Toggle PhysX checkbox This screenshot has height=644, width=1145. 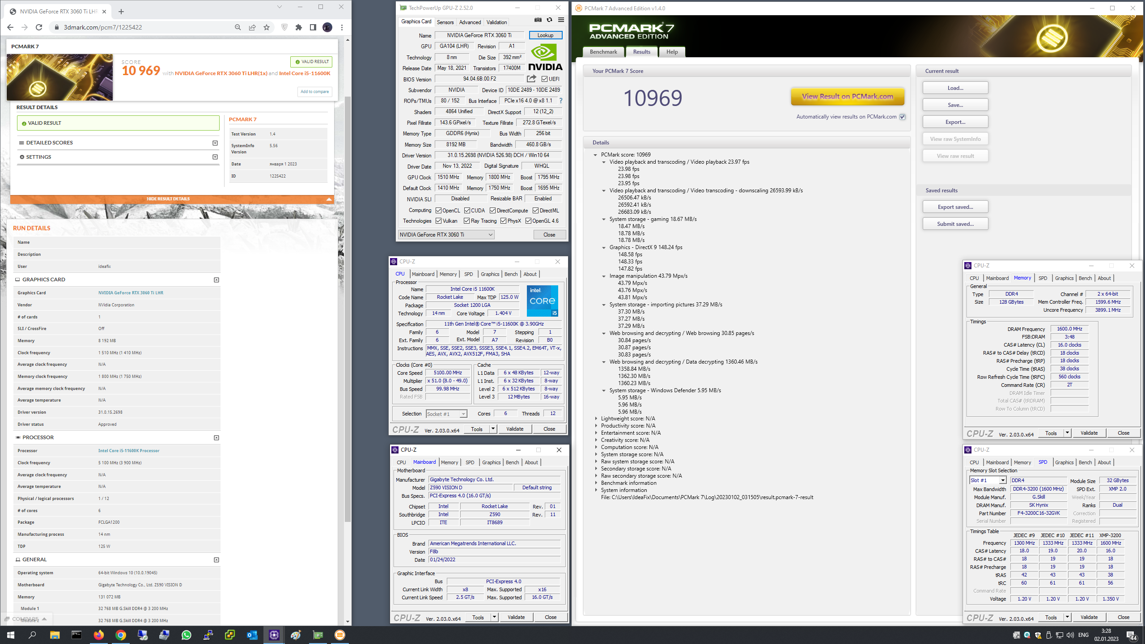coord(503,221)
